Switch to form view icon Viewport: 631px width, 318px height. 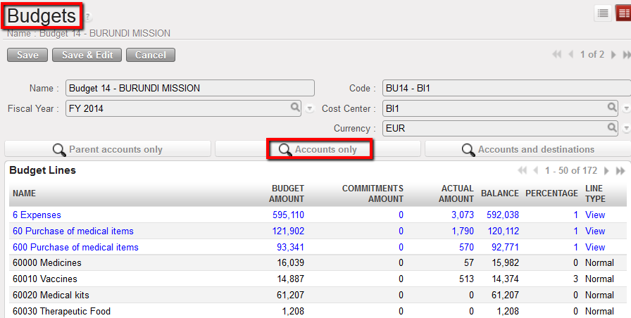click(x=623, y=13)
